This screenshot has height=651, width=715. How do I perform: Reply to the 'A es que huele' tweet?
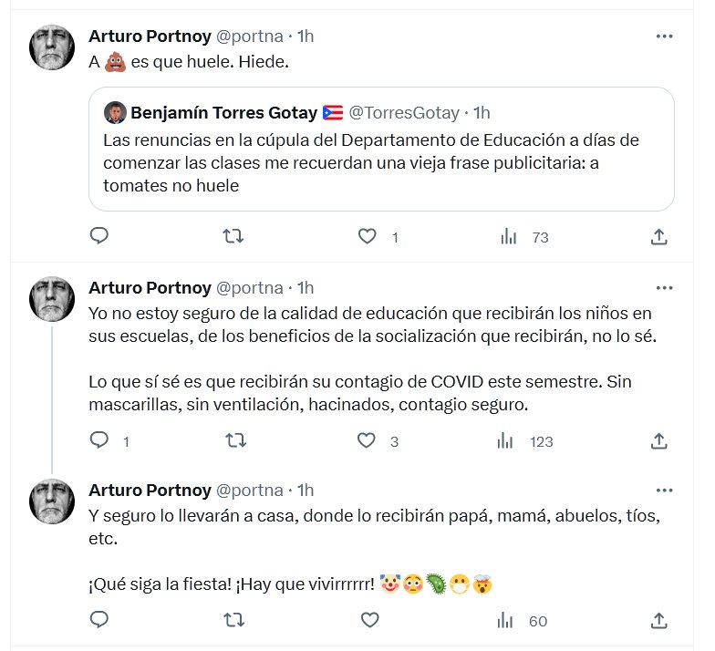click(x=100, y=237)
